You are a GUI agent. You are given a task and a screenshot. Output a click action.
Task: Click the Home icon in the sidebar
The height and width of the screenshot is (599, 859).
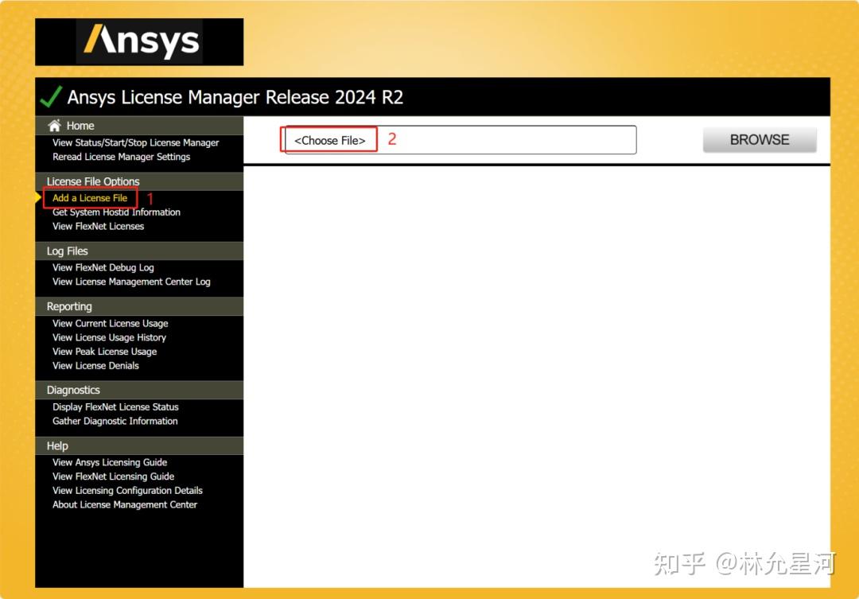point(56,125)
